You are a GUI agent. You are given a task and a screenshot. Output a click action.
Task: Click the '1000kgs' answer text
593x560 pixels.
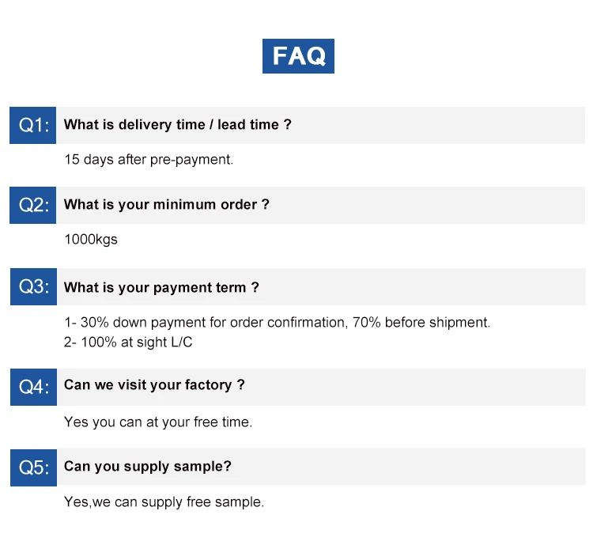[91, 240]
